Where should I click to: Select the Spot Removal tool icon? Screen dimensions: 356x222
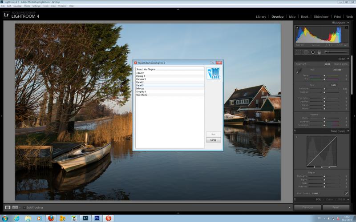pyautogui.click(x=306, y=52)
